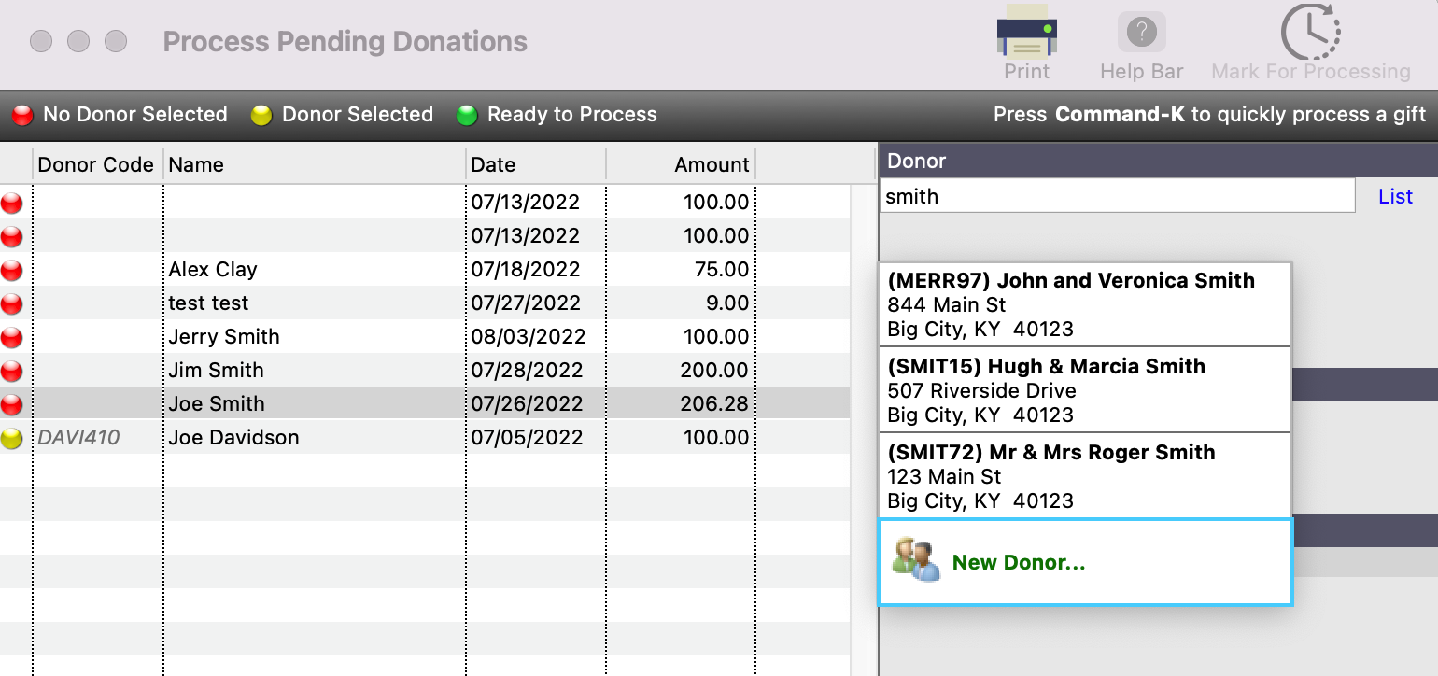The width and height of the screenshot is (1438, 676).
Task: Sort by the Amount column header
Action: tap(712, 165)
